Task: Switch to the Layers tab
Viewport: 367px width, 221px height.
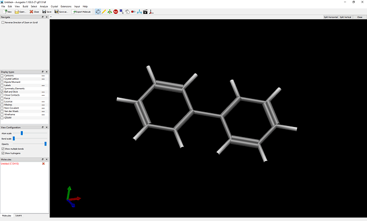Action: (x=19, y=216)
